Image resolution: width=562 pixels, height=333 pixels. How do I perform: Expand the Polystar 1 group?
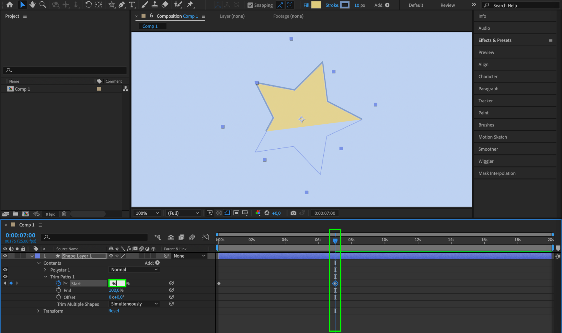click(x=45, y=270)
